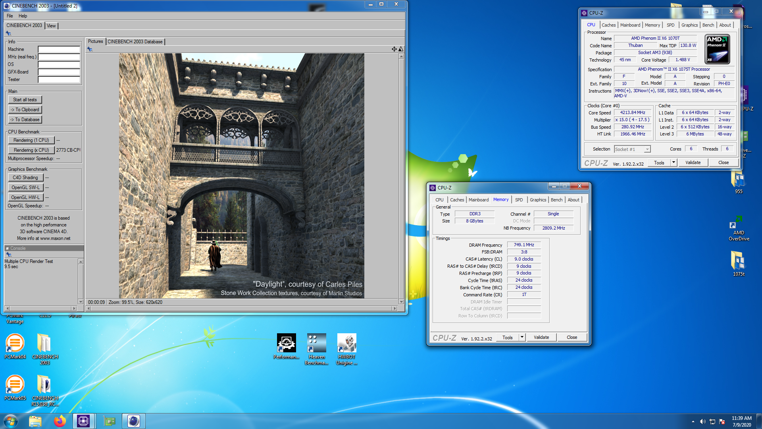The width and height of the screenshot is (762, 429).
Task: Click into the GFX-Board input field
Action: click(59, 72)
